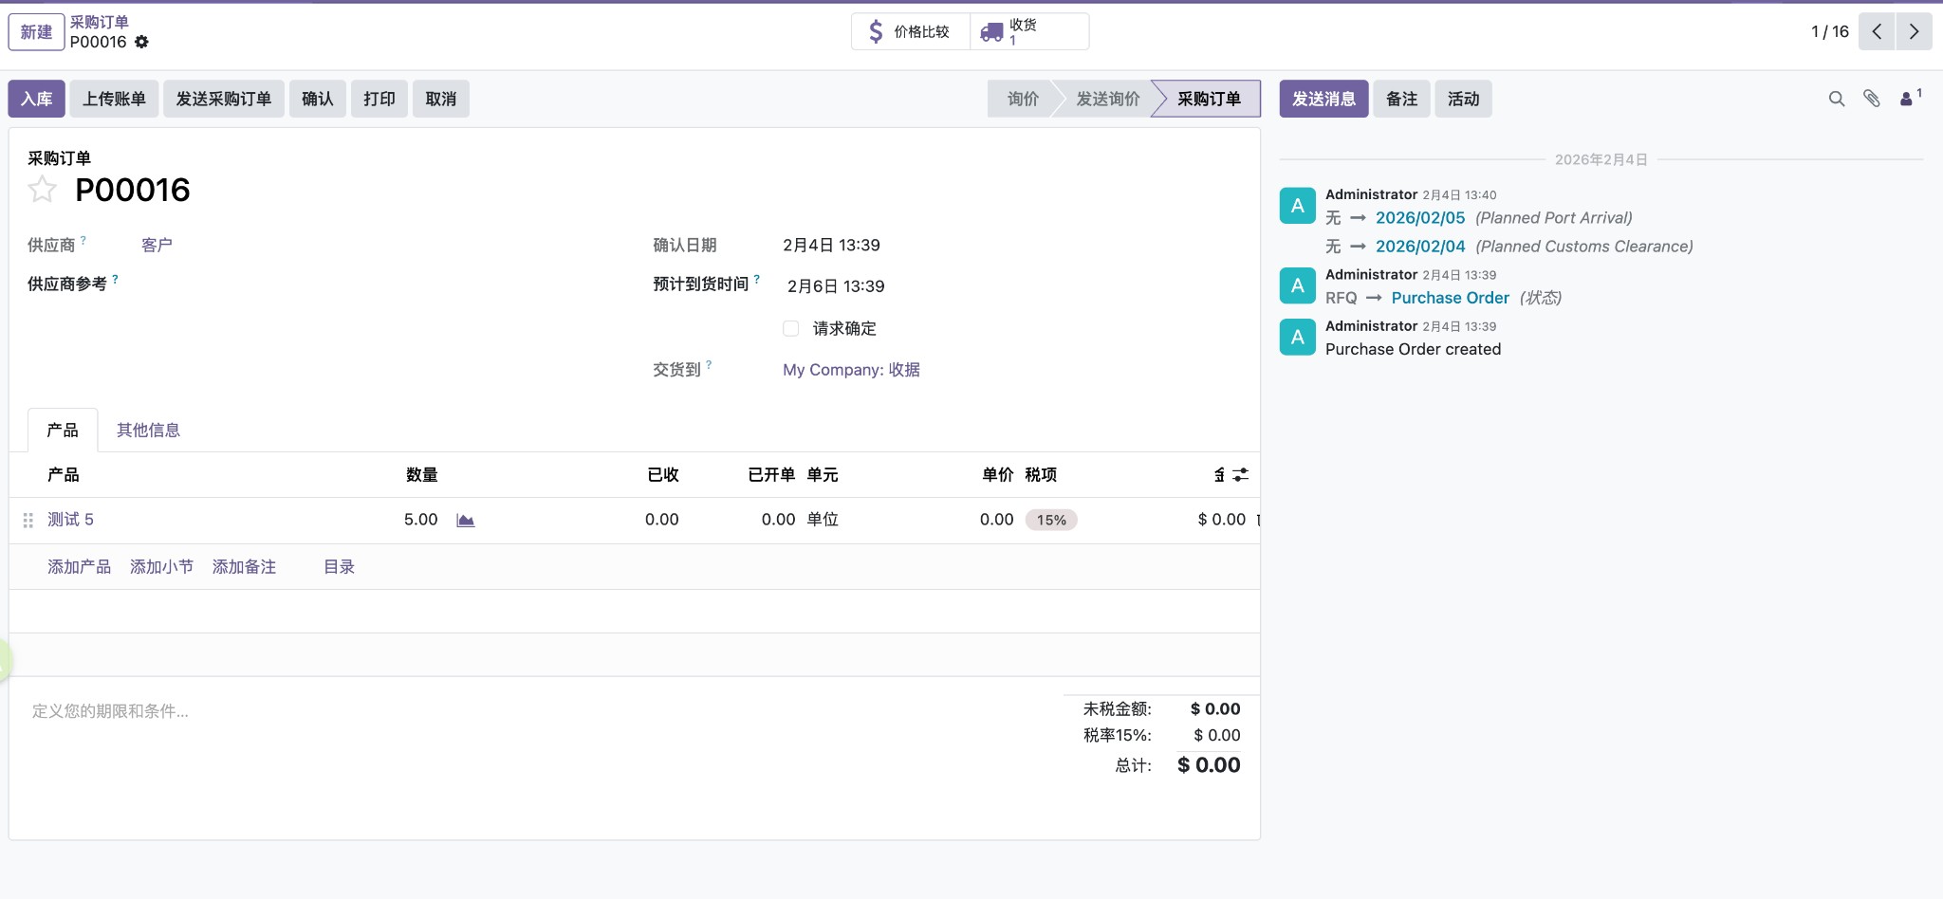Screen dimensions: 1943x899
Task: Grab the drag handle of 测试 5 row
Action: [x=28, y=520]
